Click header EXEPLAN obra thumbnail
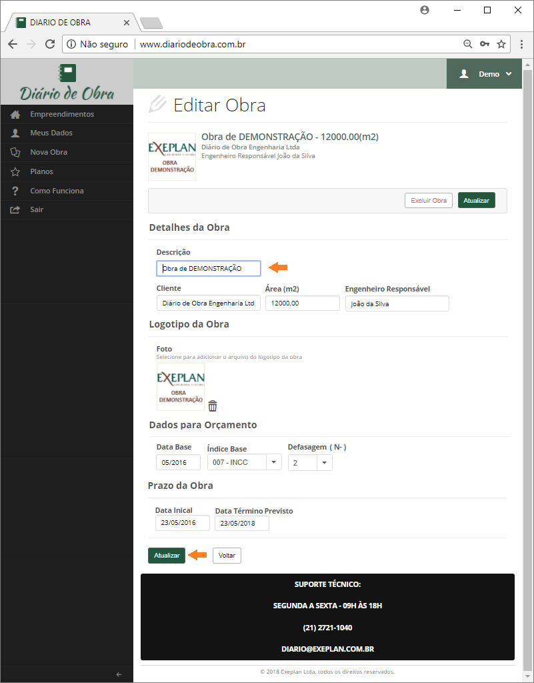534x683 pixels. tap(172, 157)
